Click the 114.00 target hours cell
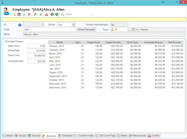The width and height of the screenshot is (187, 139). coord(98,50)
